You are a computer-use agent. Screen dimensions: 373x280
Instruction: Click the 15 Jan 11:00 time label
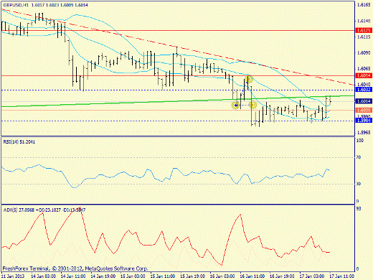click(x=163, y=276)
